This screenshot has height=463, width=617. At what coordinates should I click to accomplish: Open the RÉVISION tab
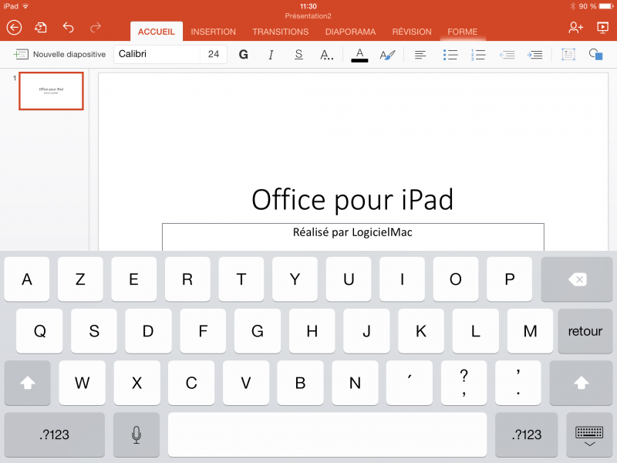click(x=412, y=32)
